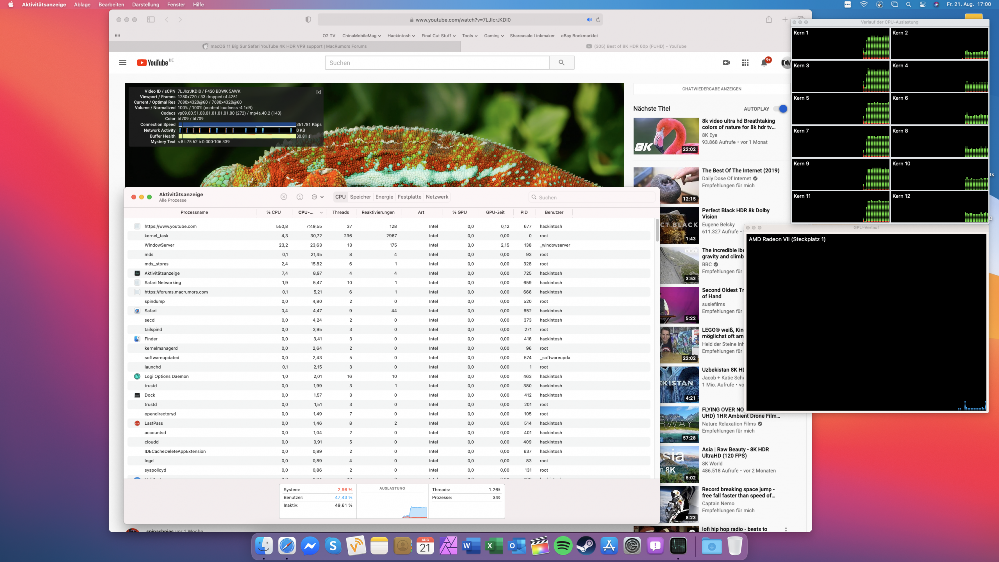Click the Safari sidebar toggle icon

(x=151, y=20)
